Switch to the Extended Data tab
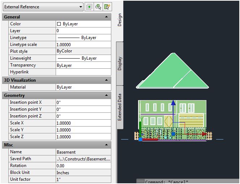240x184 pixels. [x=120, y=107]
